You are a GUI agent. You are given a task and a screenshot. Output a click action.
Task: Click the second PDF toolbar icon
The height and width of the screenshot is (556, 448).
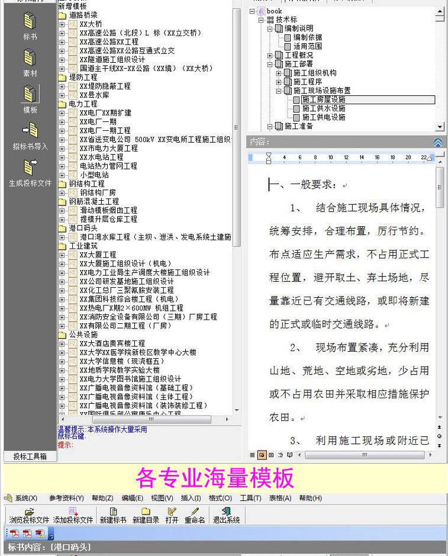(27, 533)
